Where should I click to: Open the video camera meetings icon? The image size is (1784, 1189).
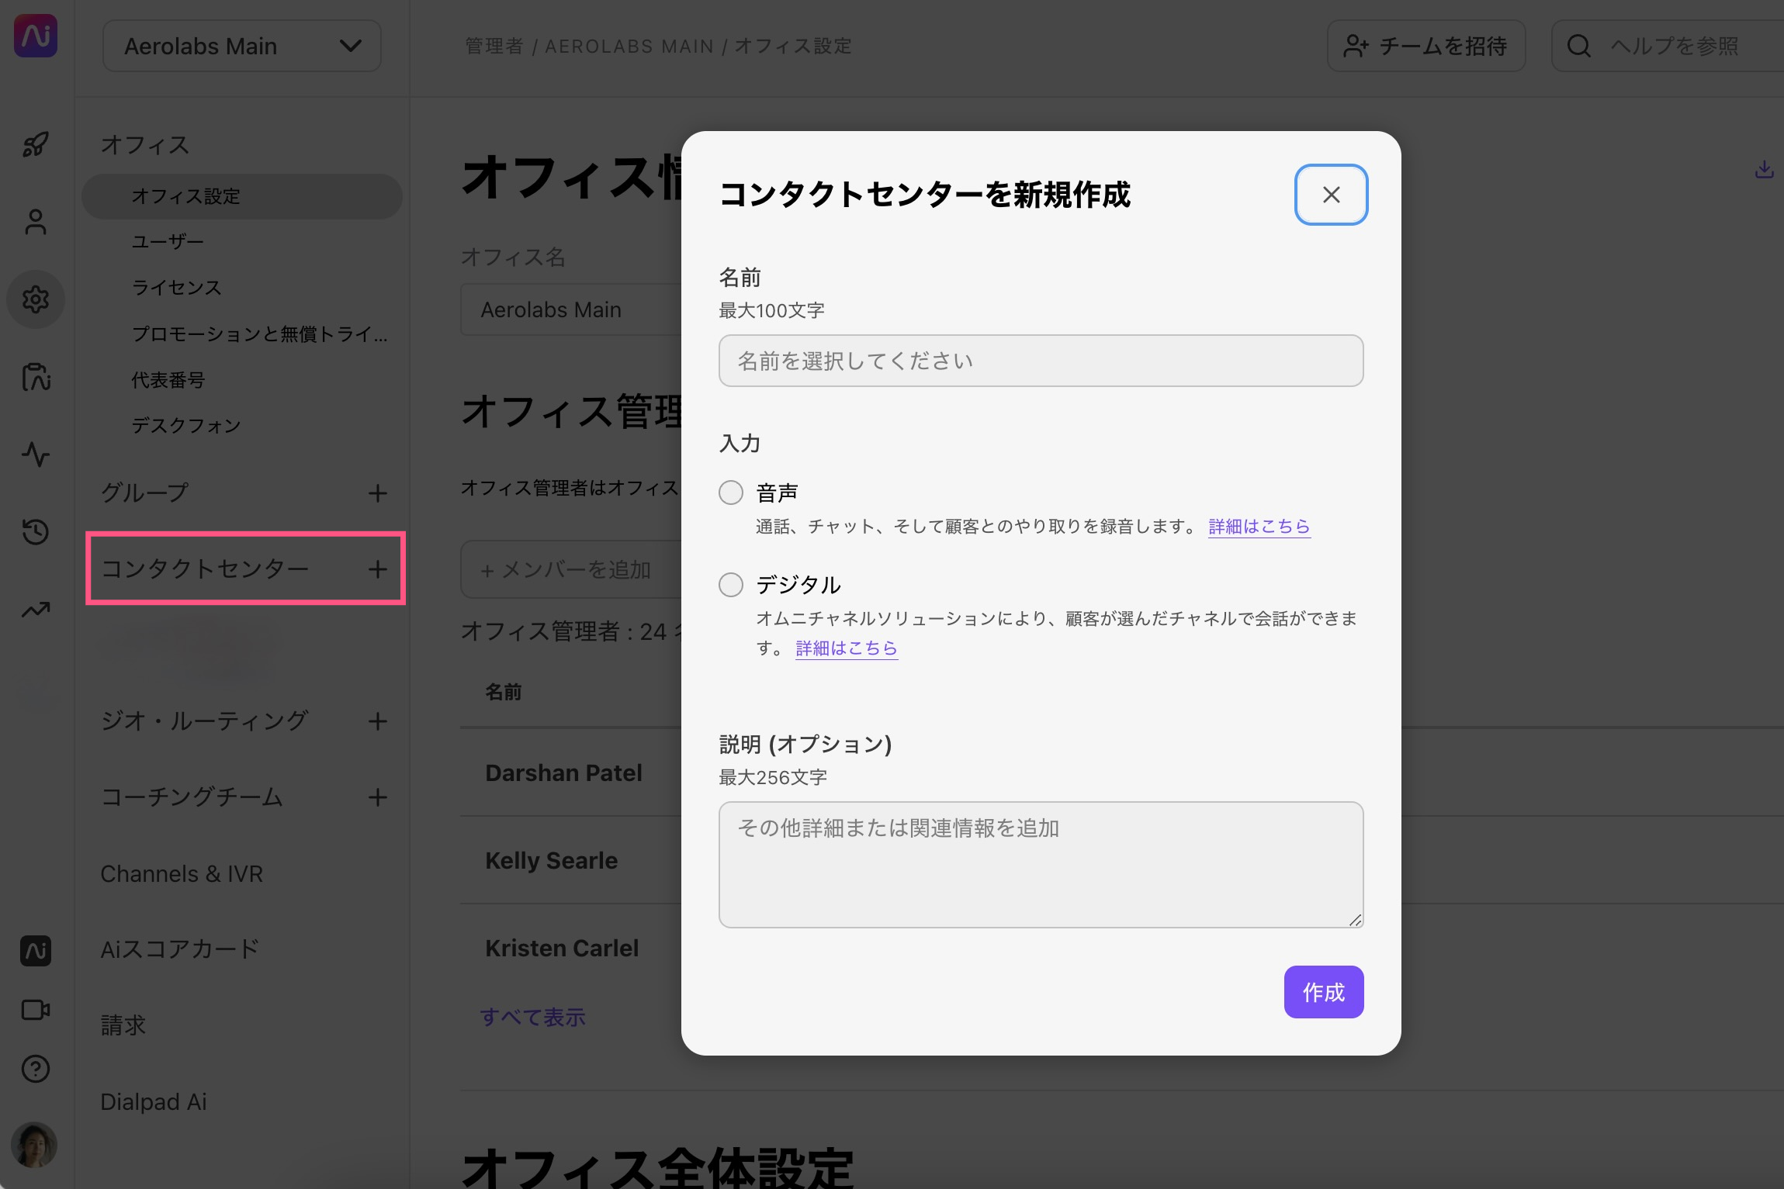coord(36,1010)
